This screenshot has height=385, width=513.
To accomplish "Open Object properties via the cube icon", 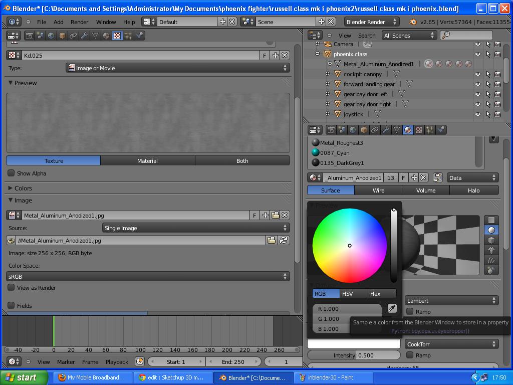I will tap(363, 130).
